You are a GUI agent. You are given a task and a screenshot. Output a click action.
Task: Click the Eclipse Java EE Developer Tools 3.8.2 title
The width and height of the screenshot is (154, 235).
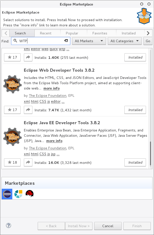pyautogui.click(x=62, y=123)
